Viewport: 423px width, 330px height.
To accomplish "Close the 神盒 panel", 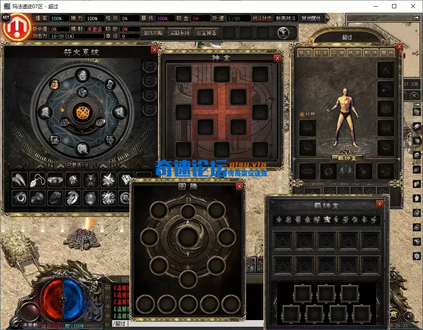I will point(277,58).
